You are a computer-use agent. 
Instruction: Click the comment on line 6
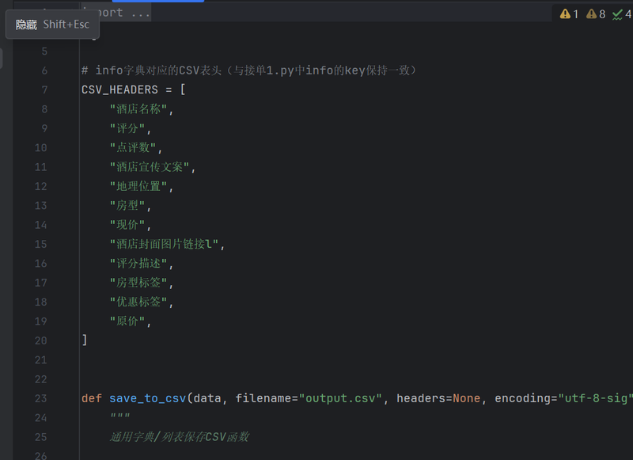[x=248, y=70]
